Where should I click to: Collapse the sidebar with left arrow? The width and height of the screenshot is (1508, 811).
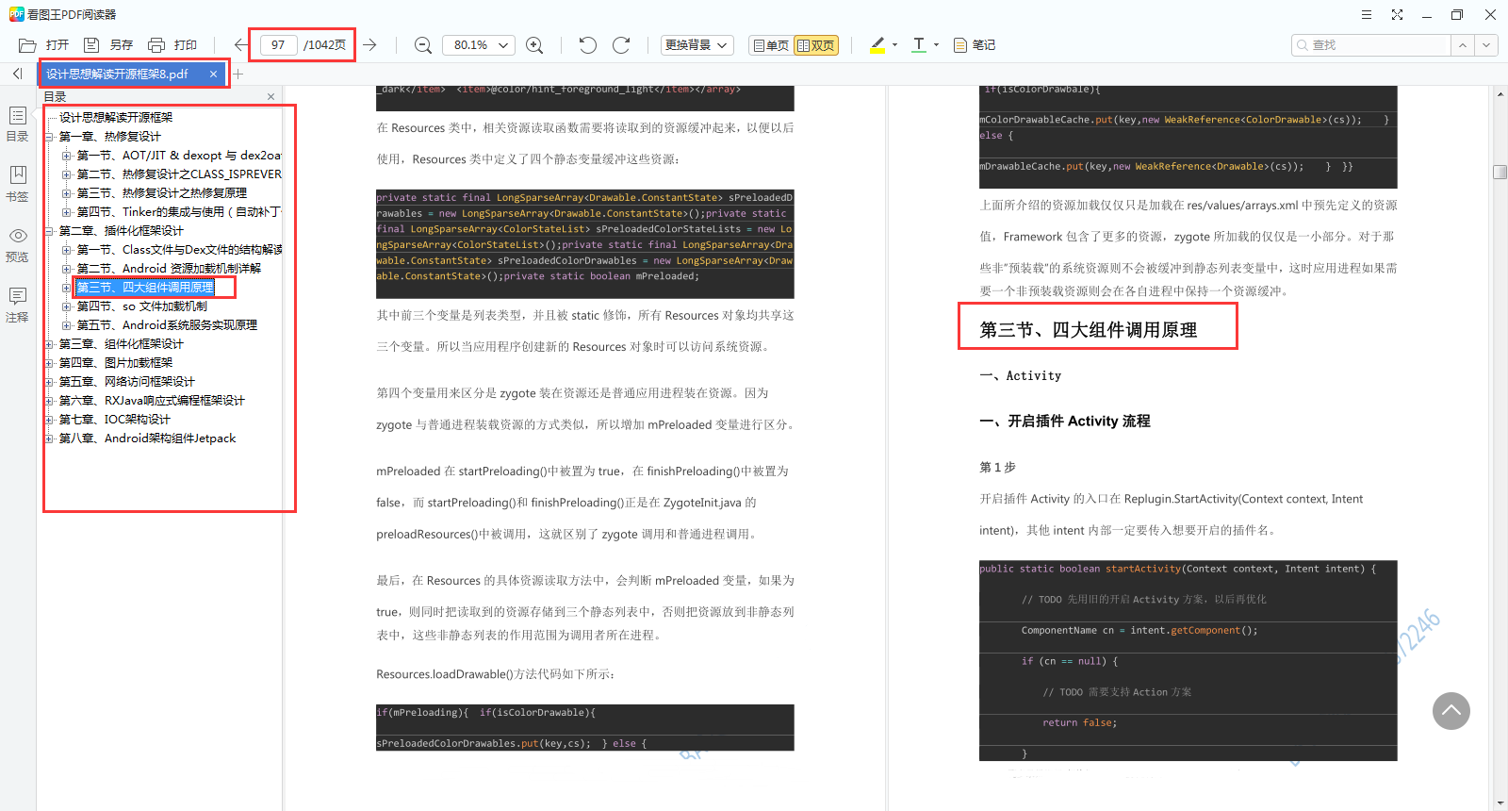point(17,74)
